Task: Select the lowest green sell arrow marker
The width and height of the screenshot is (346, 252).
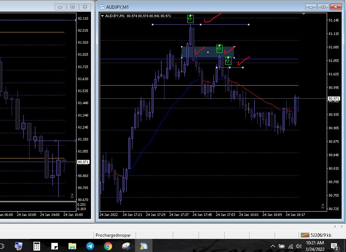Action: point(228,60)
